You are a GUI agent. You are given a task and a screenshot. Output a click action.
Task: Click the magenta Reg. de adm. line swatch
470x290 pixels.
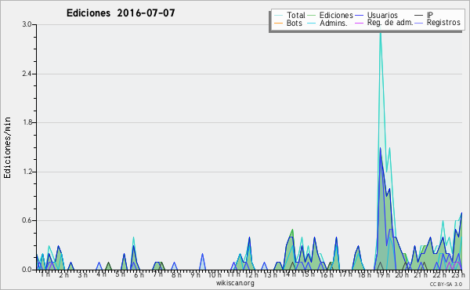click(x=359, y=23)
